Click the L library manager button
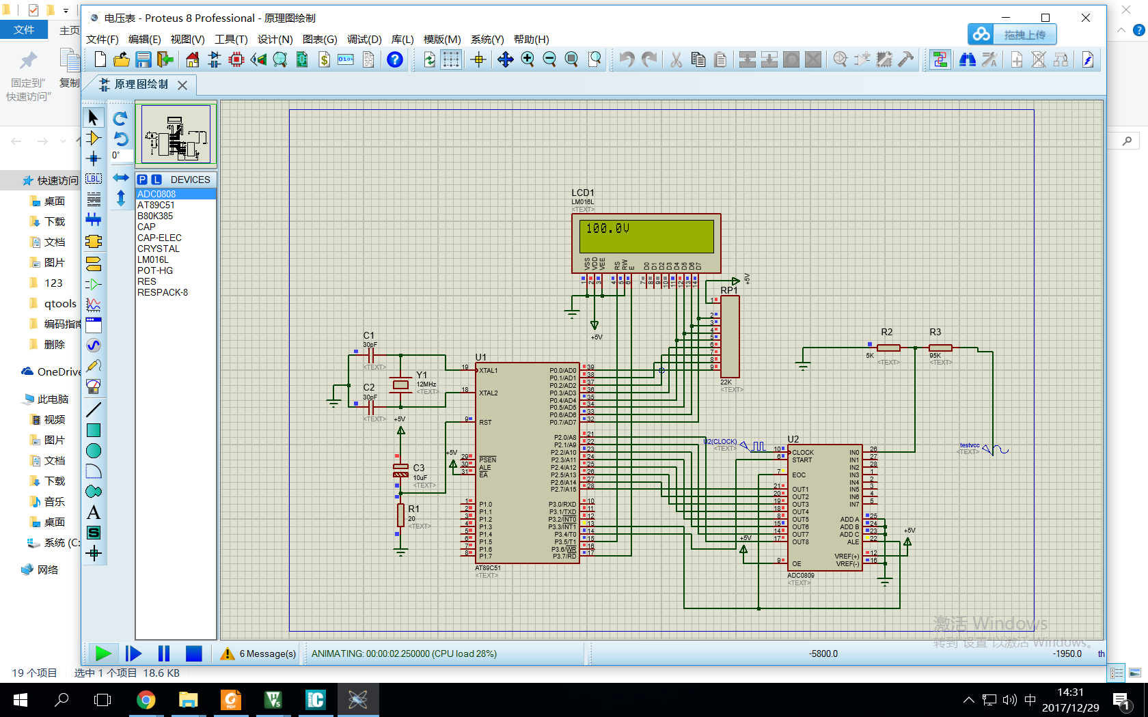Image resolution: width=1148 pixels, height=717 pixels. coord(156,180)
